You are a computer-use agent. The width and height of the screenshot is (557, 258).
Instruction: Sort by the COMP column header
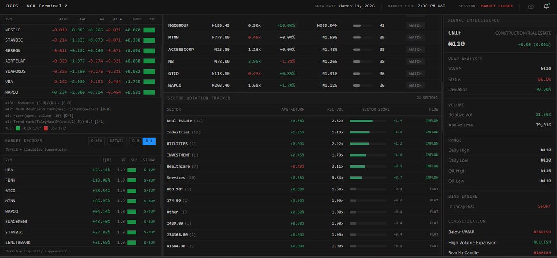tap(137, 19)
